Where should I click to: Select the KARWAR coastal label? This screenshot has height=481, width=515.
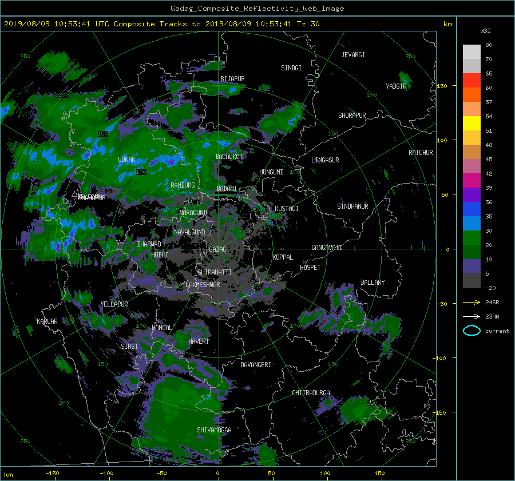pyautogui.click(x=47, y=321)
